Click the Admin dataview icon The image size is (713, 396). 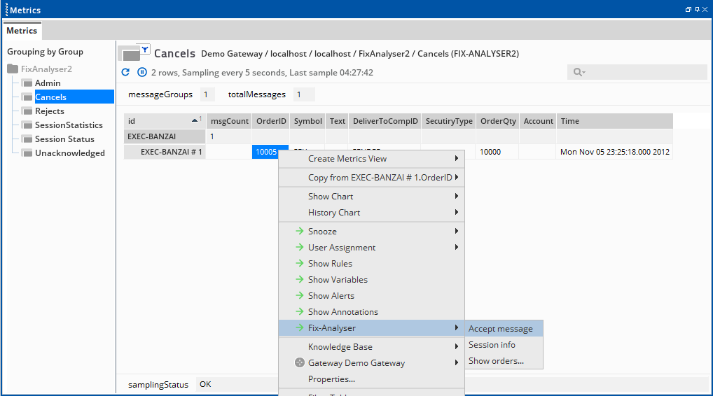point(27,83)
